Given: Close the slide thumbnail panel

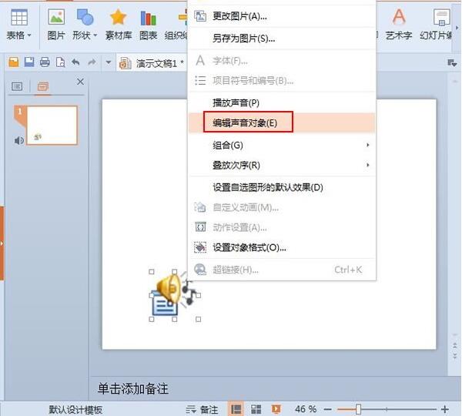Looking at the screenshot, I should (80, 82).
